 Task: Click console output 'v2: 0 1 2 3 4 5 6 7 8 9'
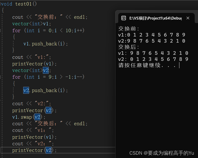153,59
